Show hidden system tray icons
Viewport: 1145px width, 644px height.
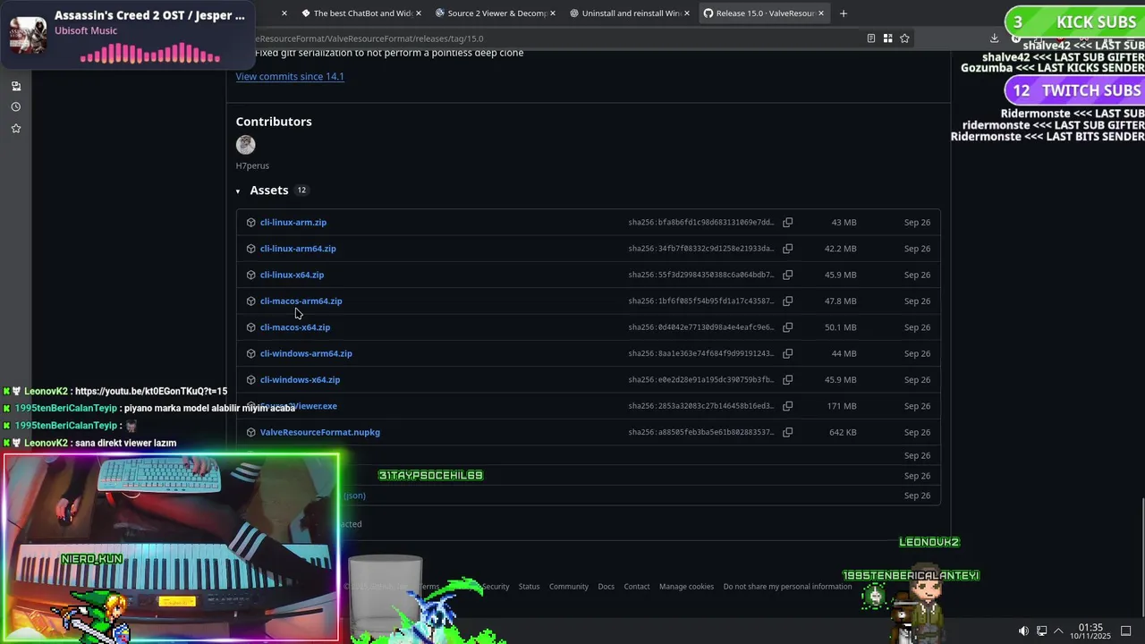pyautogui.click(x=1058, y=631)
